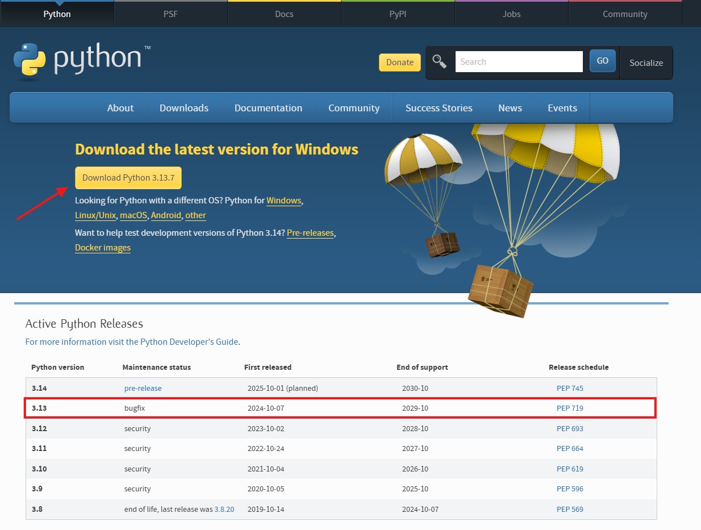Open PEP 719 release schedule
The image size is (701, 530).
[570, 408]
